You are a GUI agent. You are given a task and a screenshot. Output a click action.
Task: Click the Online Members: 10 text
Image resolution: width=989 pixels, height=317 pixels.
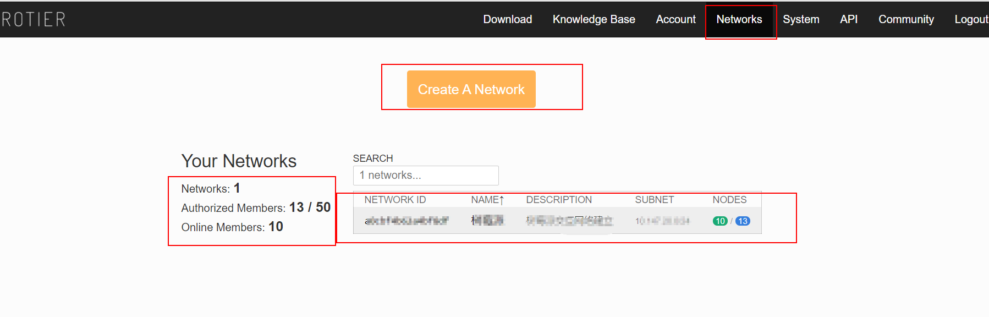pos(232,227)
